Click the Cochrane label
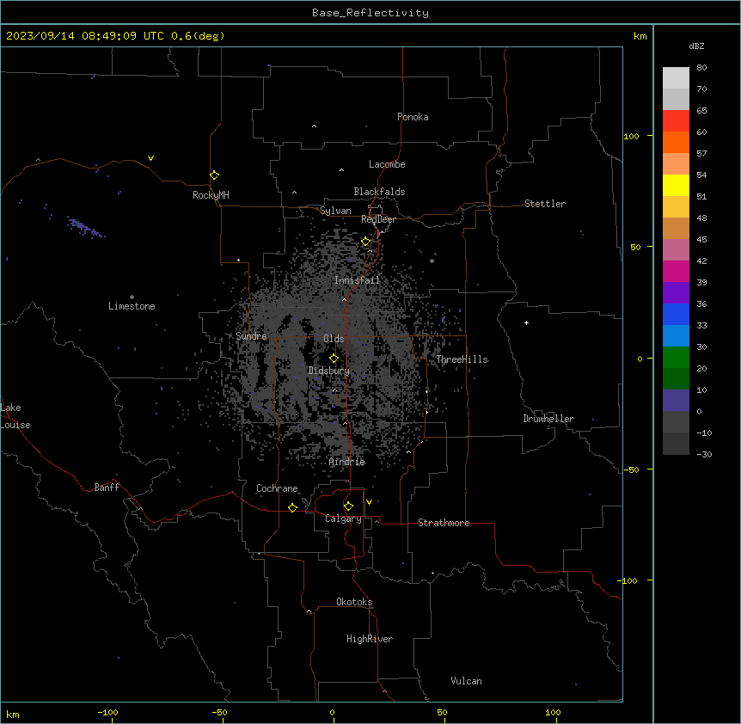This screenshot has height=724, width=741. (277, 488)
